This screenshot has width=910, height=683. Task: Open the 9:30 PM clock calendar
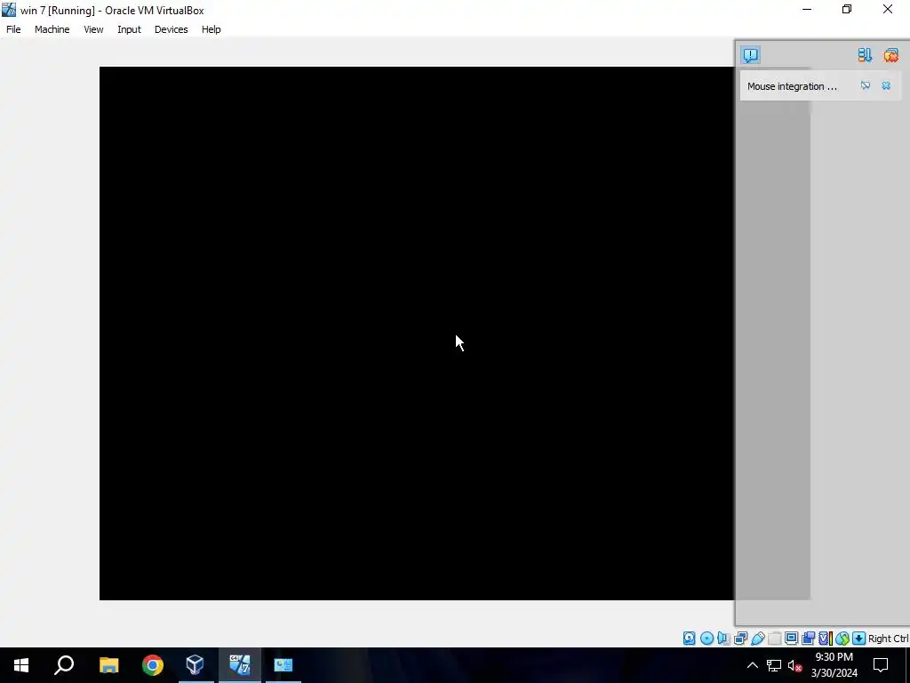[x=834, y=665]
